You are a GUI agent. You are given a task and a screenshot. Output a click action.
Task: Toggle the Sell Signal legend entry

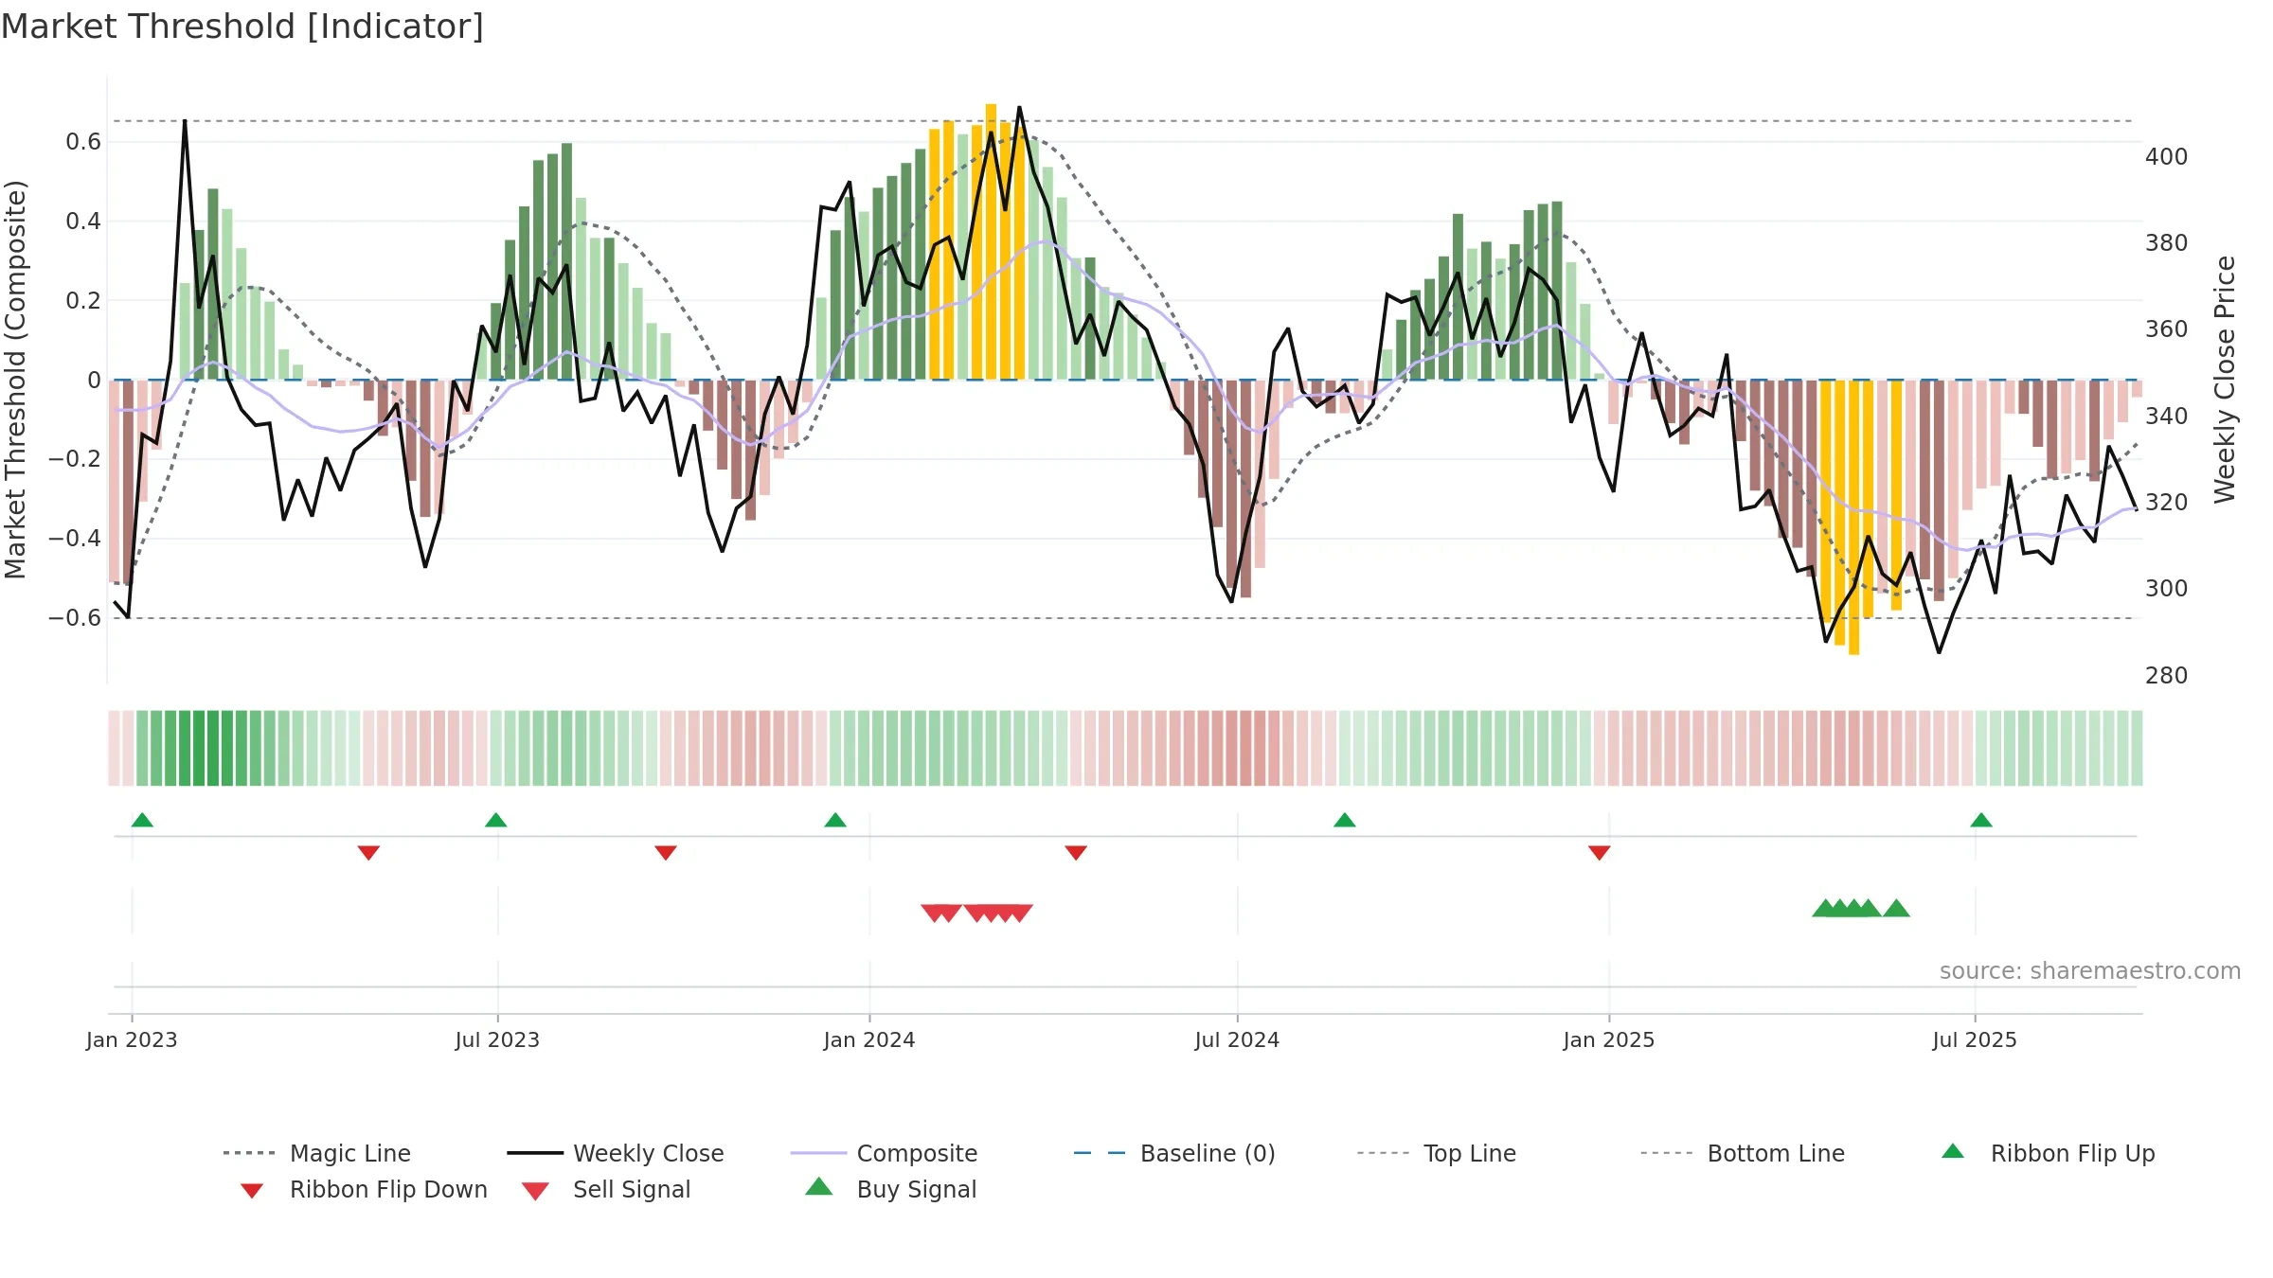tap(606, 1189)
